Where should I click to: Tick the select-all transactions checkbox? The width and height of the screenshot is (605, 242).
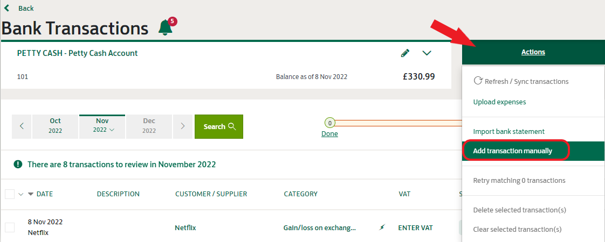(x=10, y=194)
